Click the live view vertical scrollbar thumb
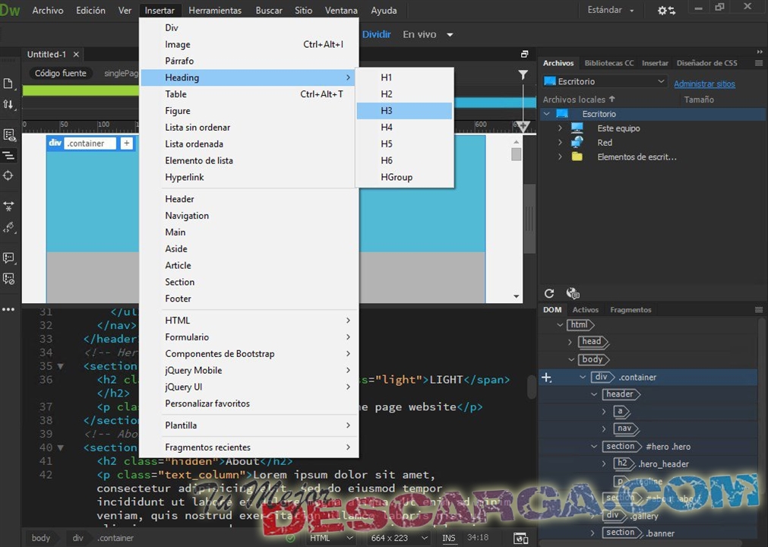768x547 pixels. [x=516, y=154]
